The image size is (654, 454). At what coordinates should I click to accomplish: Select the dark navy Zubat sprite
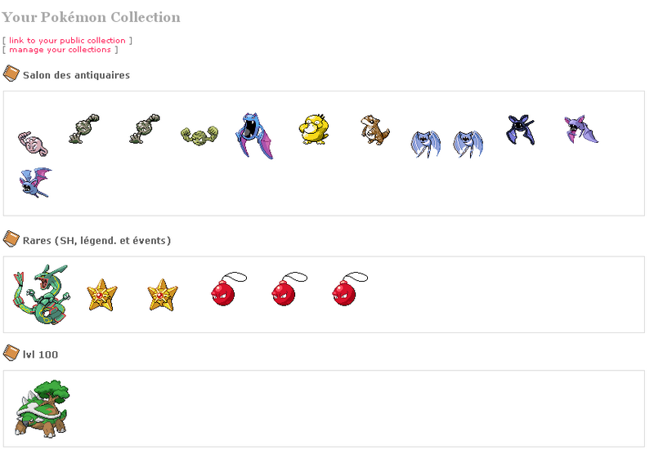[521, 129]
